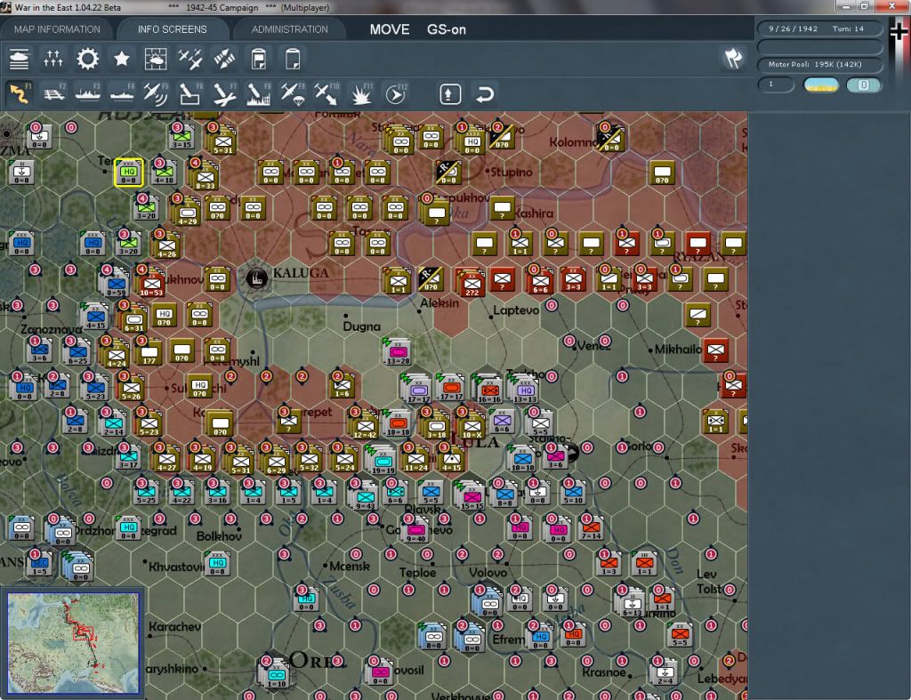Select the red unit labeled 10=53
The image size is (911, 700).
pos(151,284)
